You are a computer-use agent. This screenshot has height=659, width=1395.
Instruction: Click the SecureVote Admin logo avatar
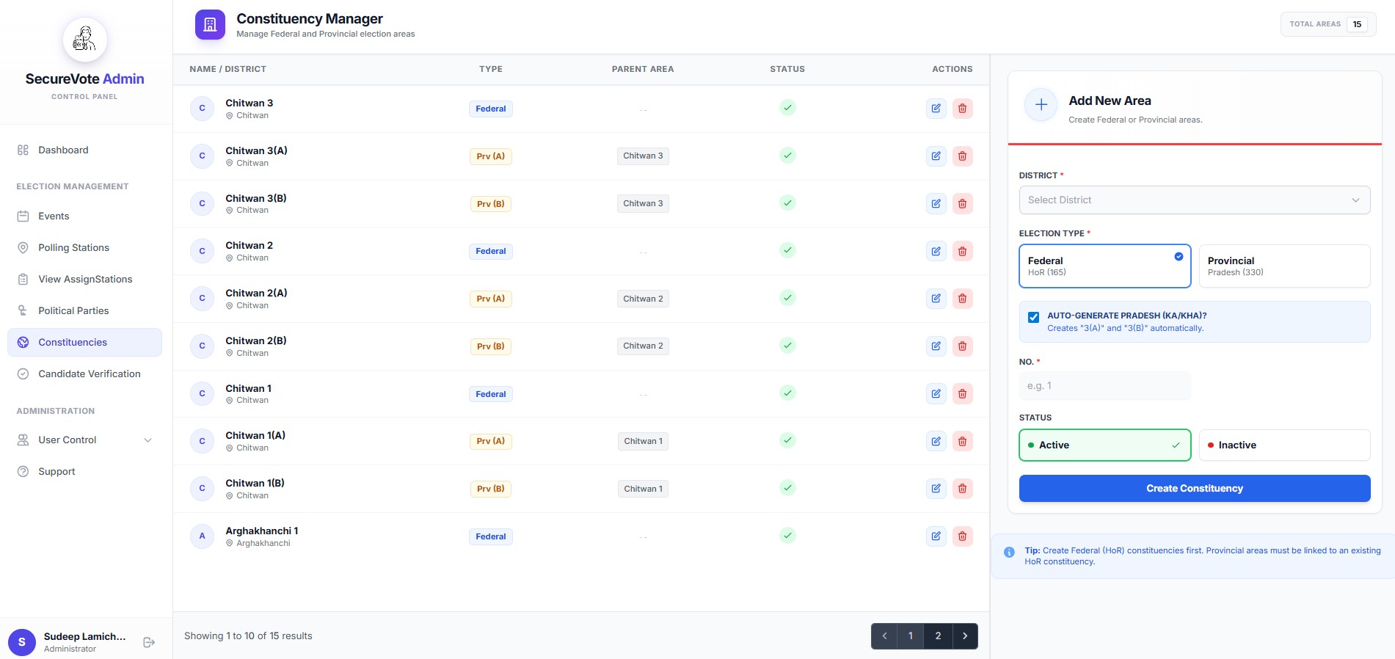coord(84,40)
